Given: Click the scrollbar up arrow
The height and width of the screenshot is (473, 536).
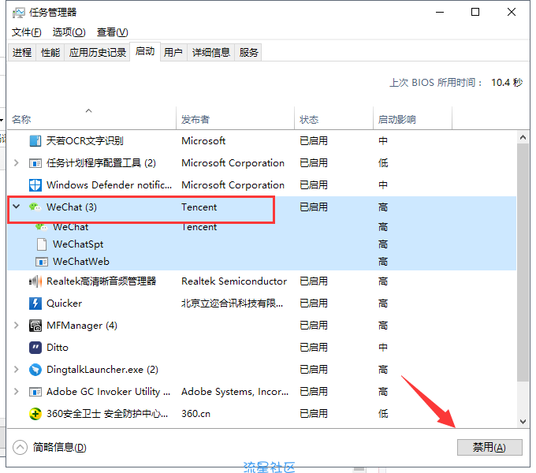Looking at the screenshot, I should point(523,137).
